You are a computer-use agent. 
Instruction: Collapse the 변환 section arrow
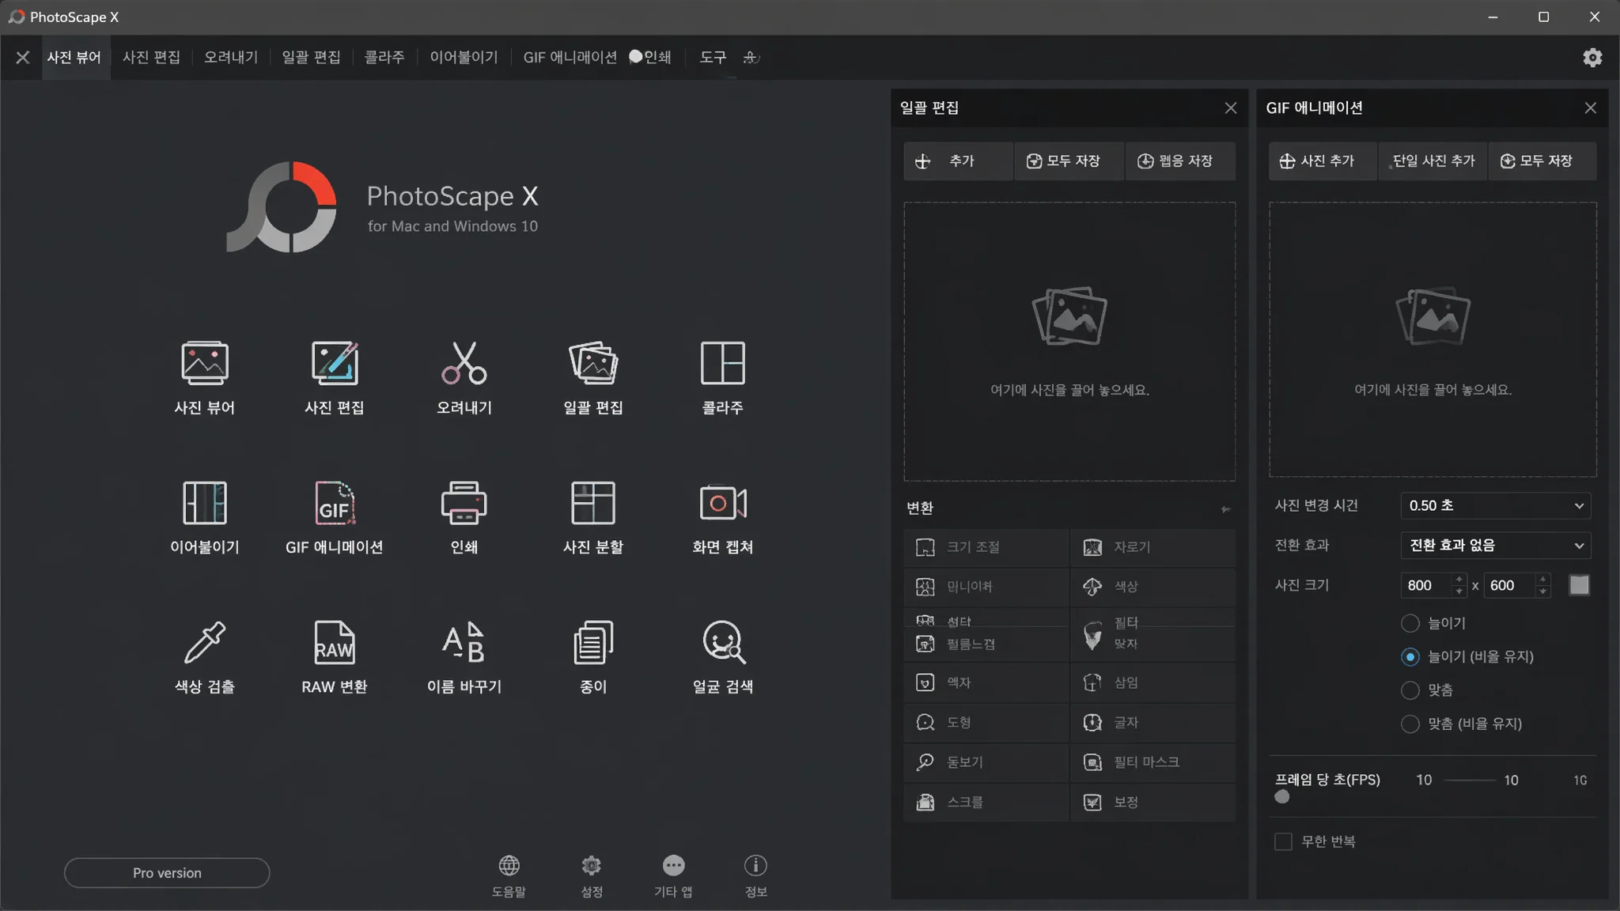1225,508
